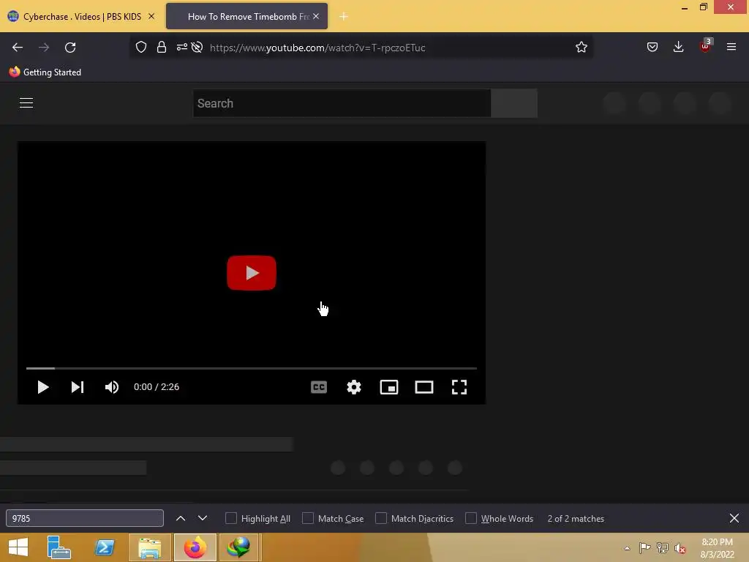Play the video from control bar
The width and height of the screenshot is (749, 562).
pyautogui.click(x=43, y=387)
